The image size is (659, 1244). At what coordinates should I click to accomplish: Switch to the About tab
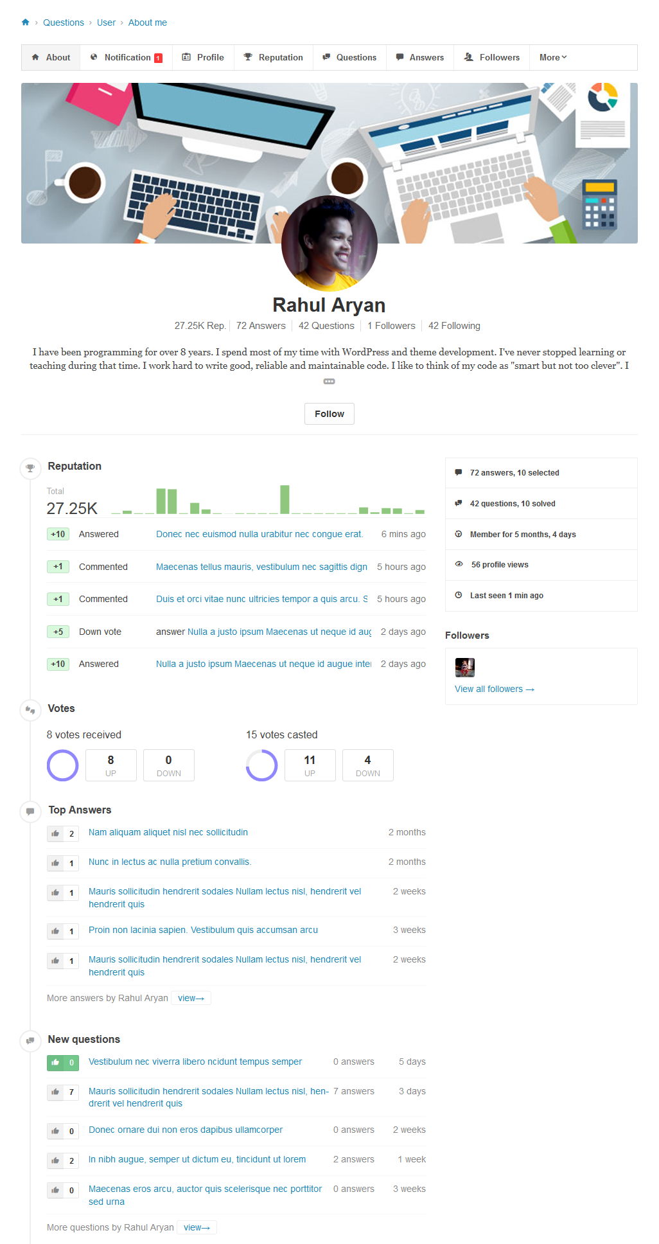51,57
